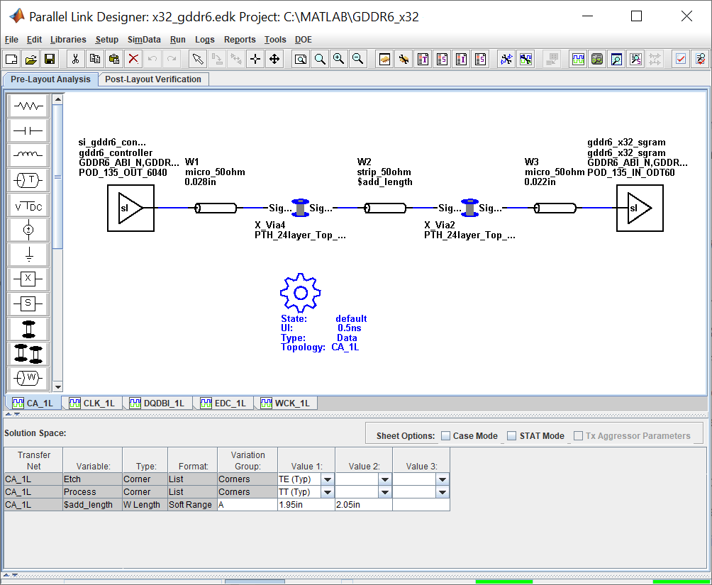Open the Etch Value 1 dropdown
712x585 pixels.
coord(328,479)
